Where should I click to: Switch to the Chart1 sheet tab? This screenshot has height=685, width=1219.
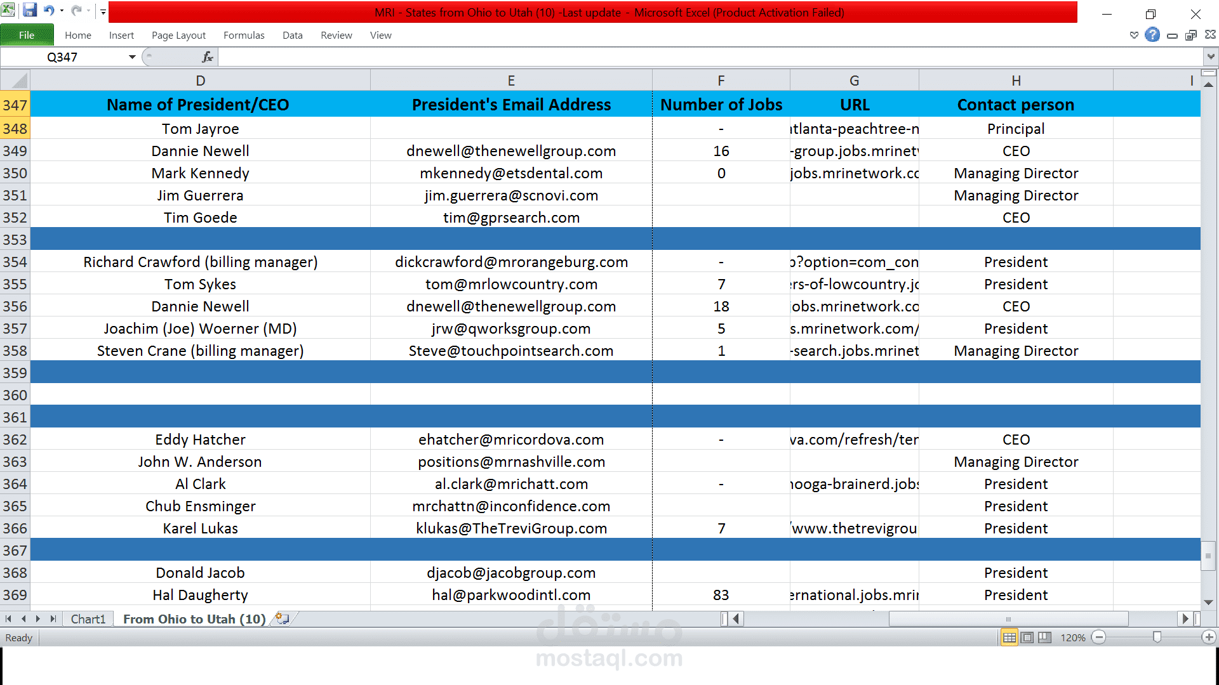pyautogui.click(x=88, y=619)
